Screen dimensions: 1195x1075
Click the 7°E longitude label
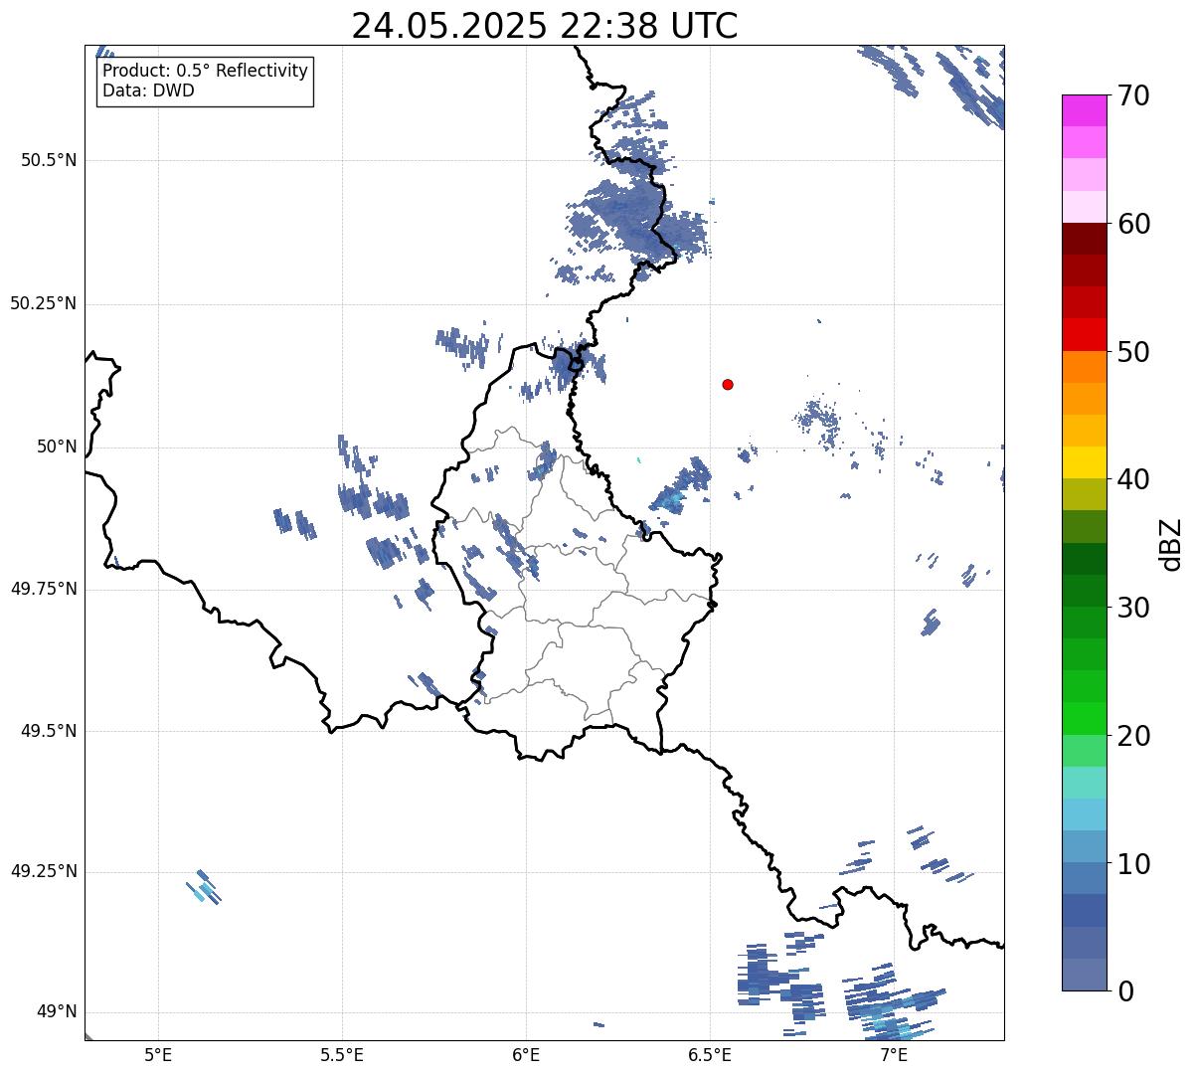pos(894,1054)
